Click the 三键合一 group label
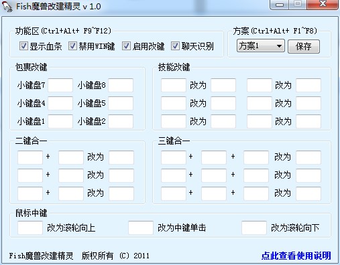Image resolution: width=340 pixels, height=265 pixels. pos(174,141)
